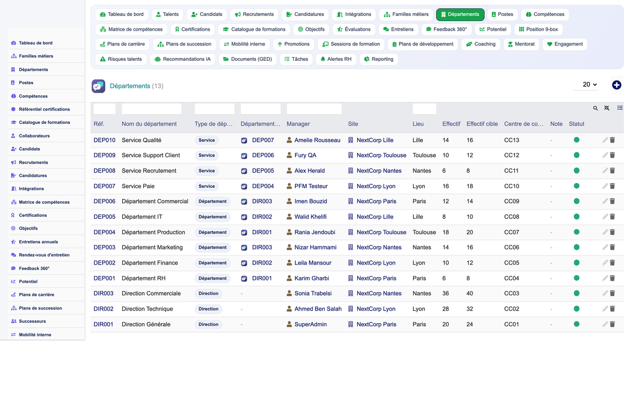Go to the Compétences tab
This screenshot has height=393, width=635.
pos(545,14)
